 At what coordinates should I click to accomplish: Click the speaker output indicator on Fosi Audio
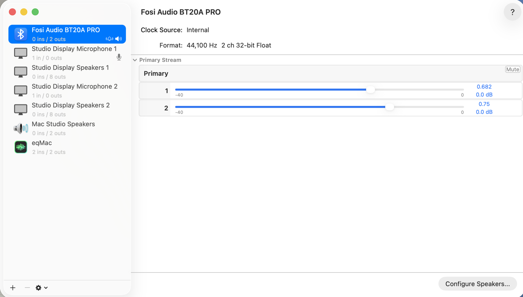118,39
